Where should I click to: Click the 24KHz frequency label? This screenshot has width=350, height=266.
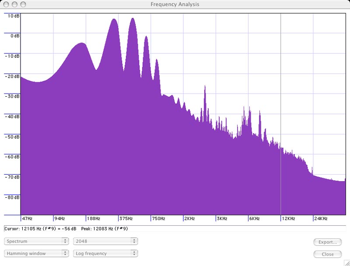(x=321, y=219)
